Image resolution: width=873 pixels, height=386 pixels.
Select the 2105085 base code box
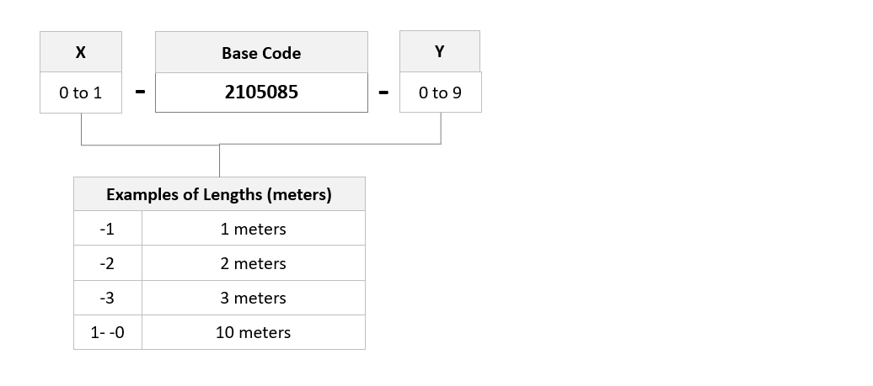pos(261,93)
